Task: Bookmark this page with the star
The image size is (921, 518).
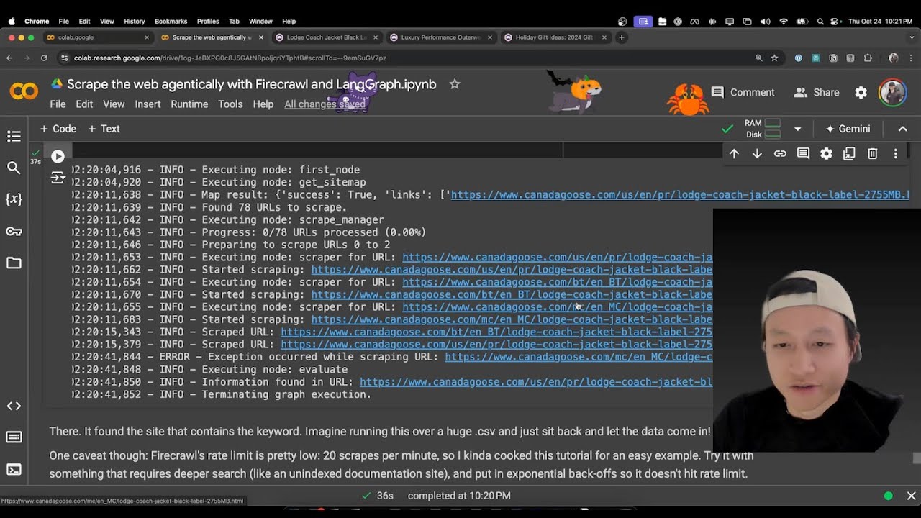Action: (x=774, y=58)
